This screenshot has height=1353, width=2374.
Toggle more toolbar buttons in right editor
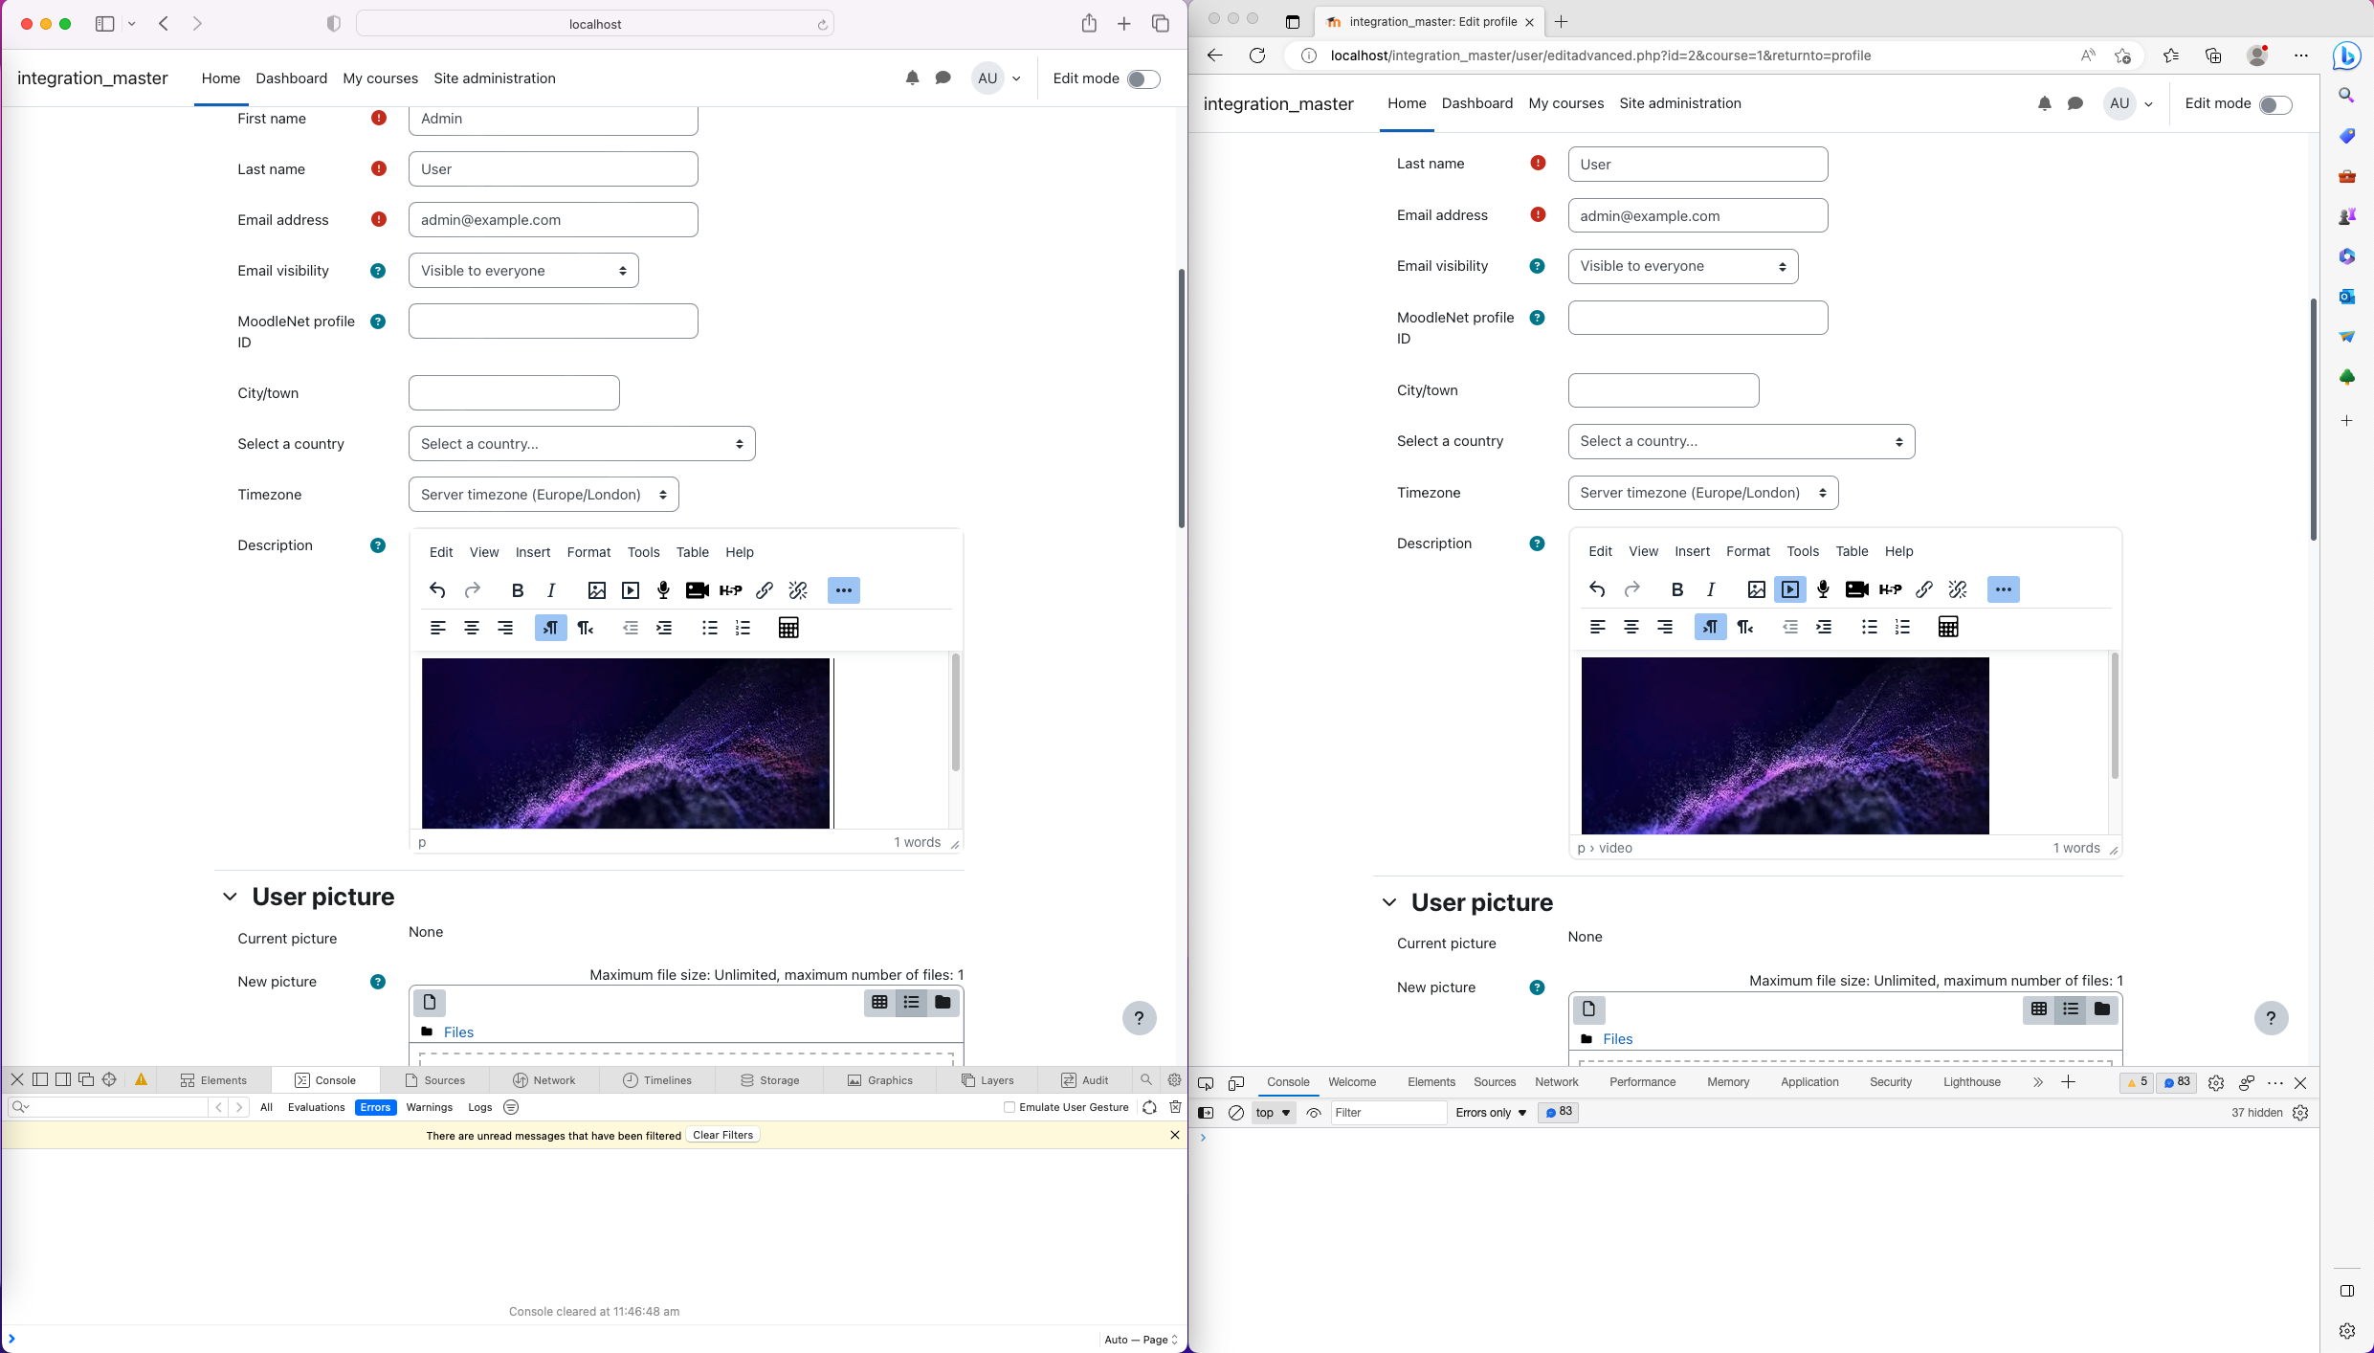[x=2003, y=589]
